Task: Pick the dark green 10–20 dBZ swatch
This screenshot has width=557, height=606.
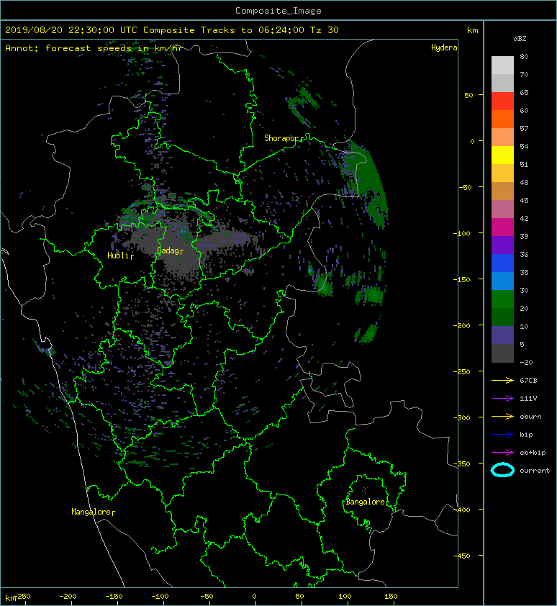Action: click(x=502, y=317)
